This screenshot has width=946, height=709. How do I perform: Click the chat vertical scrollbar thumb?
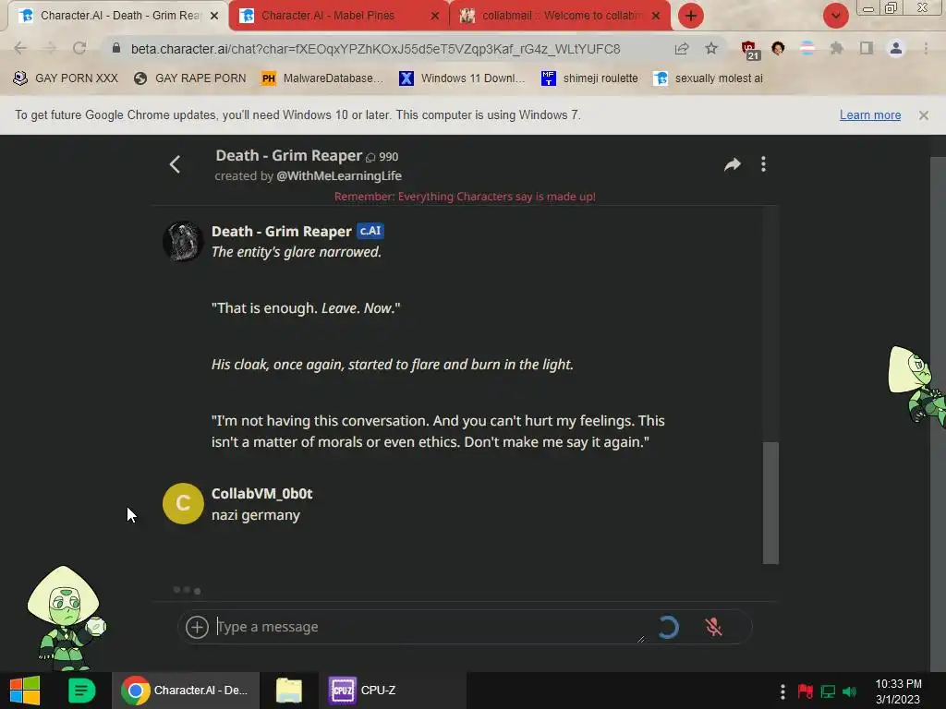click(770, 503)
